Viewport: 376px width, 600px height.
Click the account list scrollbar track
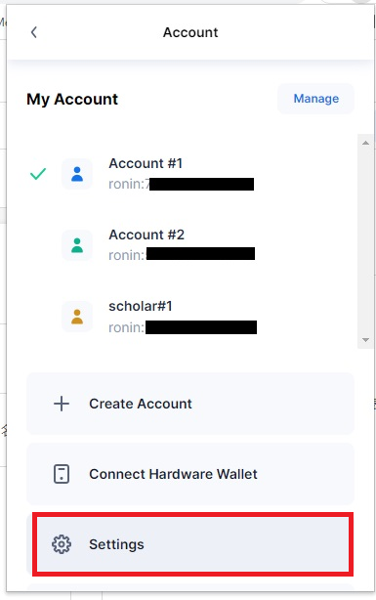tap(365, 241)
